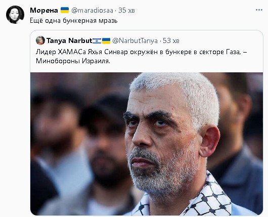
Task: Click Морена's profile avatar
Action: tap(15, 15)
